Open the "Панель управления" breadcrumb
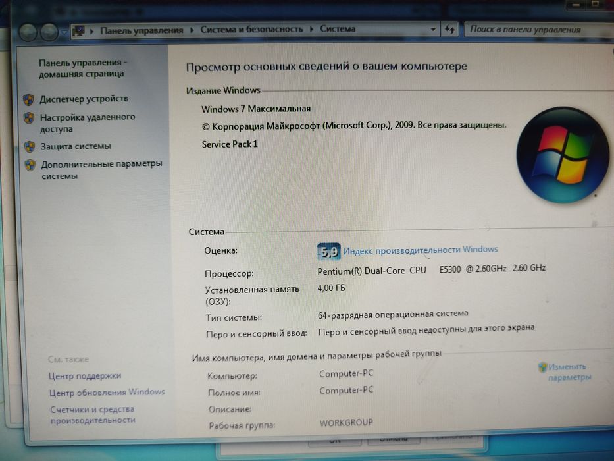The height and width of the screenshot is (461, 614). (x=141, y=30)
